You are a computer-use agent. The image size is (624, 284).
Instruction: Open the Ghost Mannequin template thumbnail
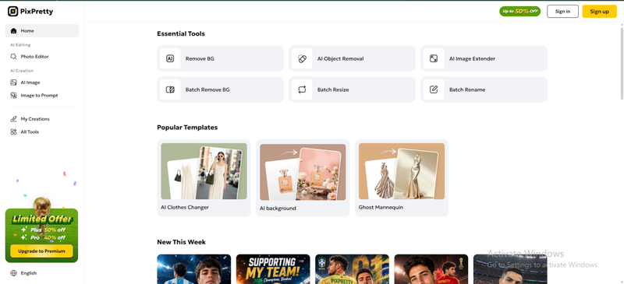tap(402, 171)
